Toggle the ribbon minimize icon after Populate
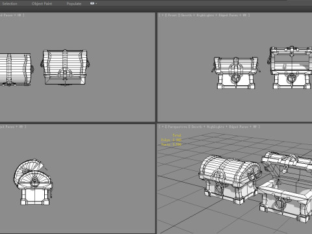This screenshot has width=312, height=234. point(93,3)
